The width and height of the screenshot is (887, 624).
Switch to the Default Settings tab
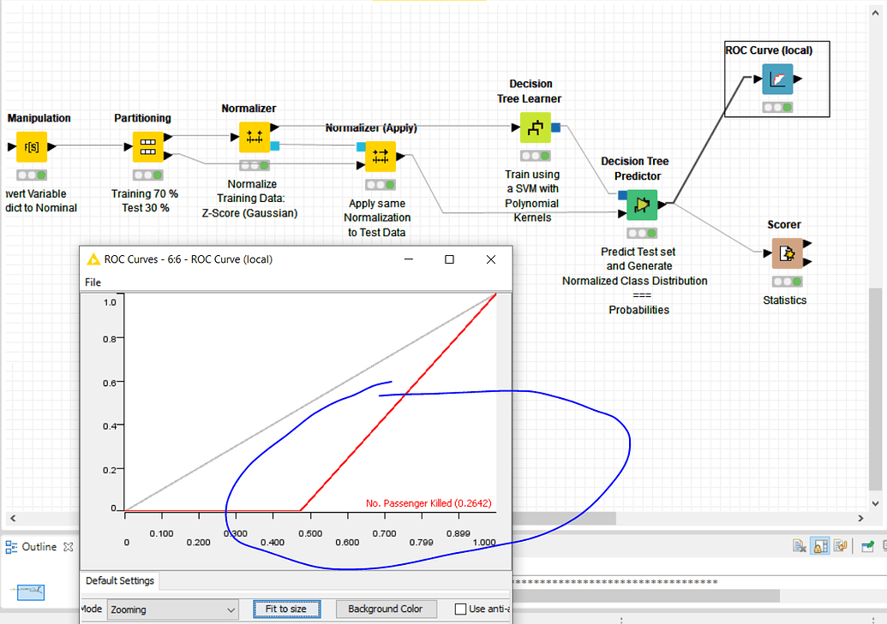(119, 580)
